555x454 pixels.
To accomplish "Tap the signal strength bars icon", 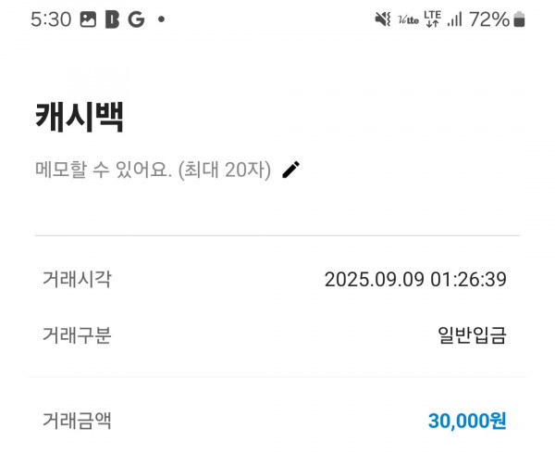I will pyautogui.click(x=455, y=19).
